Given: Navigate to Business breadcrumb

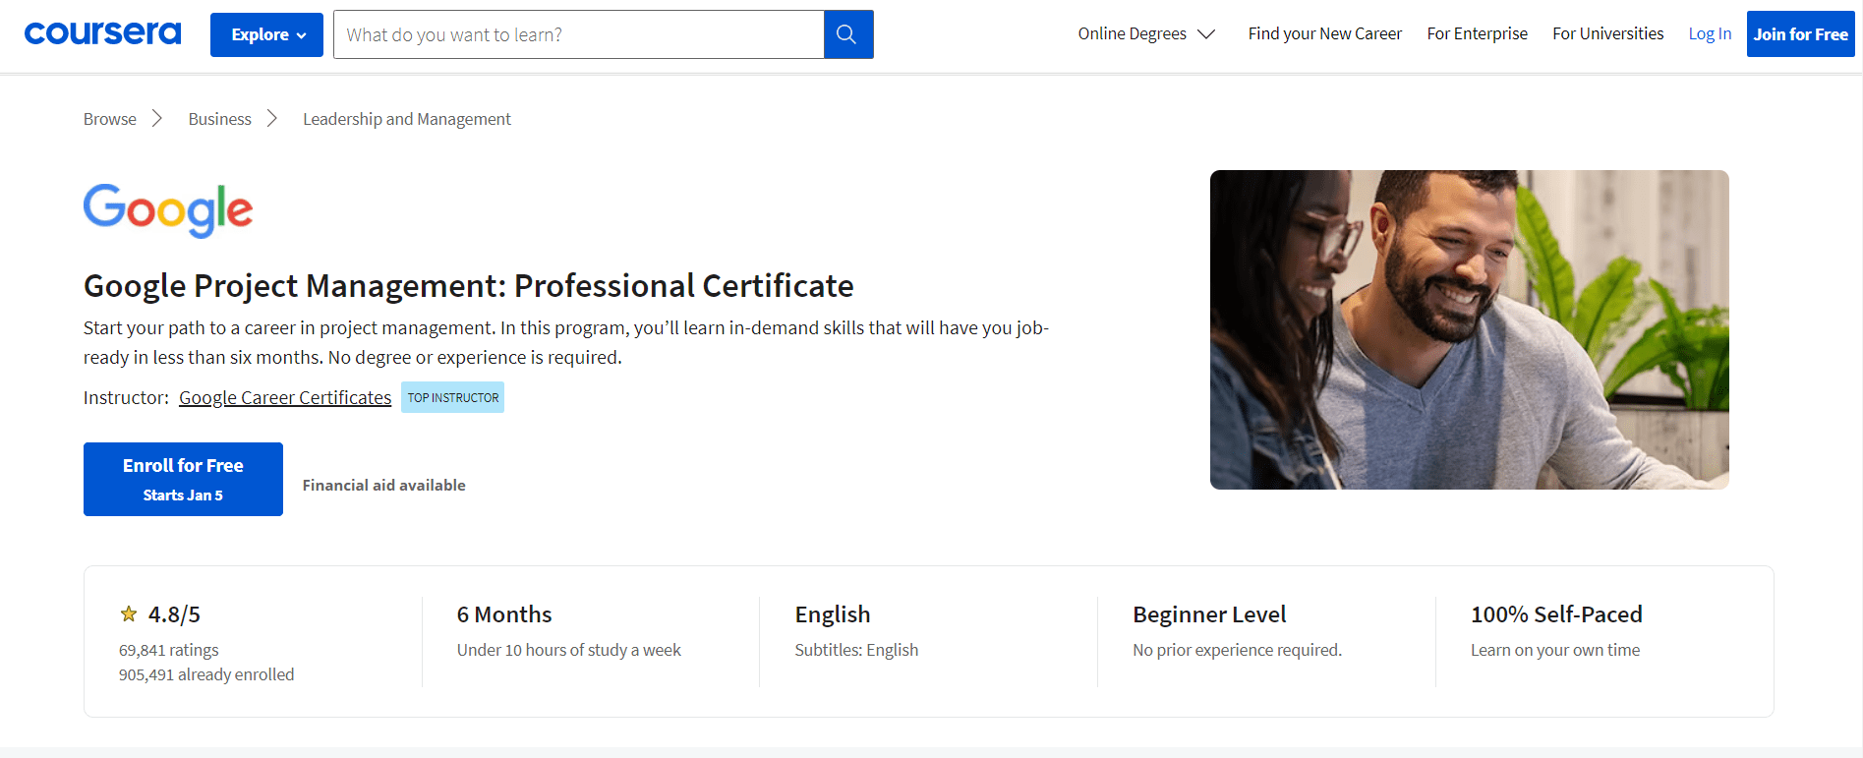Looking at the screenshot, I should (220, 119).
